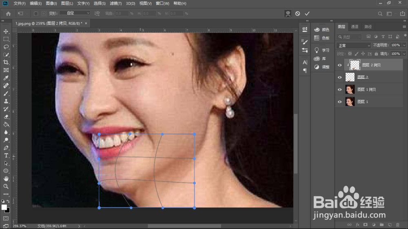Select the Blur tool
Image resolution: width=408 pixels, height=229 pixels.
(x=6, y=132)
